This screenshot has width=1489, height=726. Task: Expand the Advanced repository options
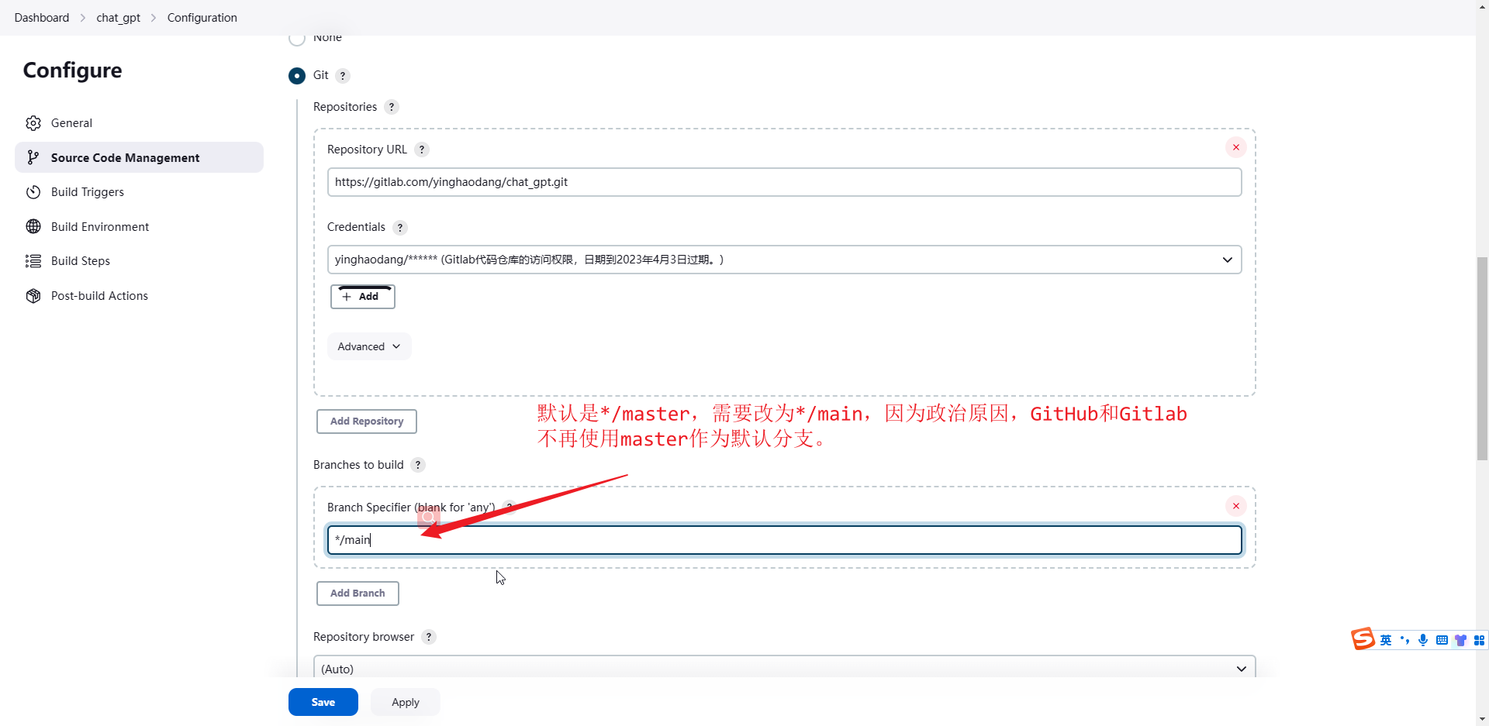(x=369, y=346)
